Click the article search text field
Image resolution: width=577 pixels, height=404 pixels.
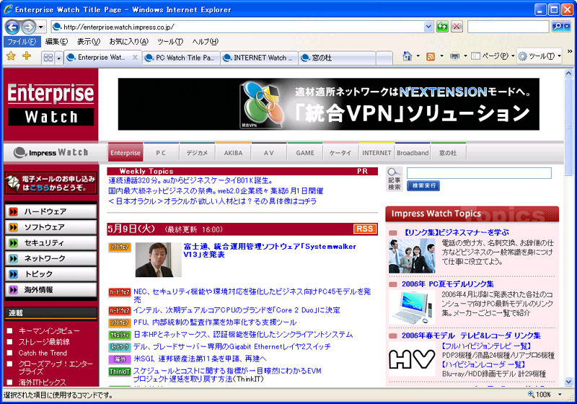tap(479, 173)
